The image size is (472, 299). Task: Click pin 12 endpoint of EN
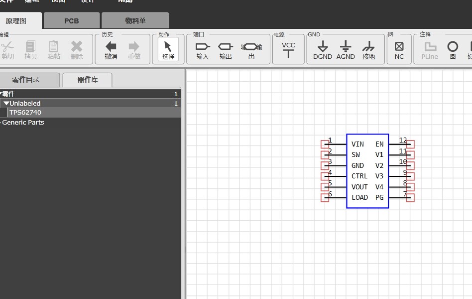[x=410, y=144]
